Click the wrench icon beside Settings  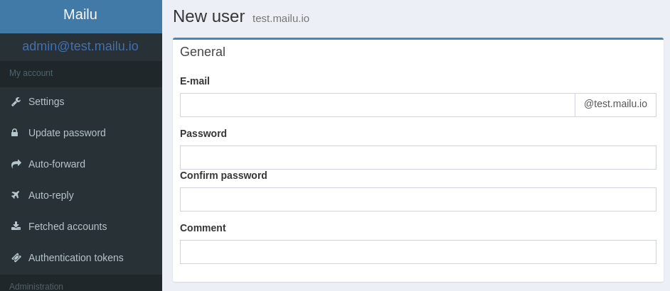click(16, 101)
